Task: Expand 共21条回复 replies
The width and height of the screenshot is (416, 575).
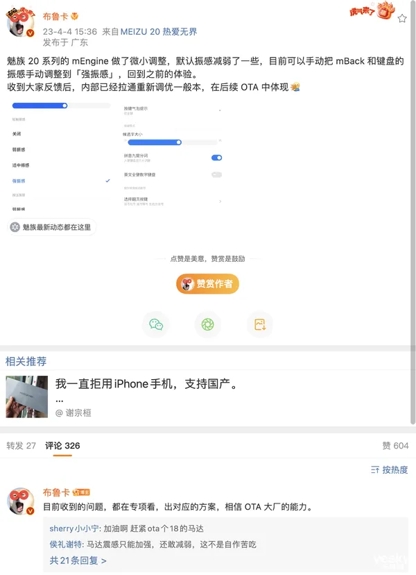Action: pos(78,560)
